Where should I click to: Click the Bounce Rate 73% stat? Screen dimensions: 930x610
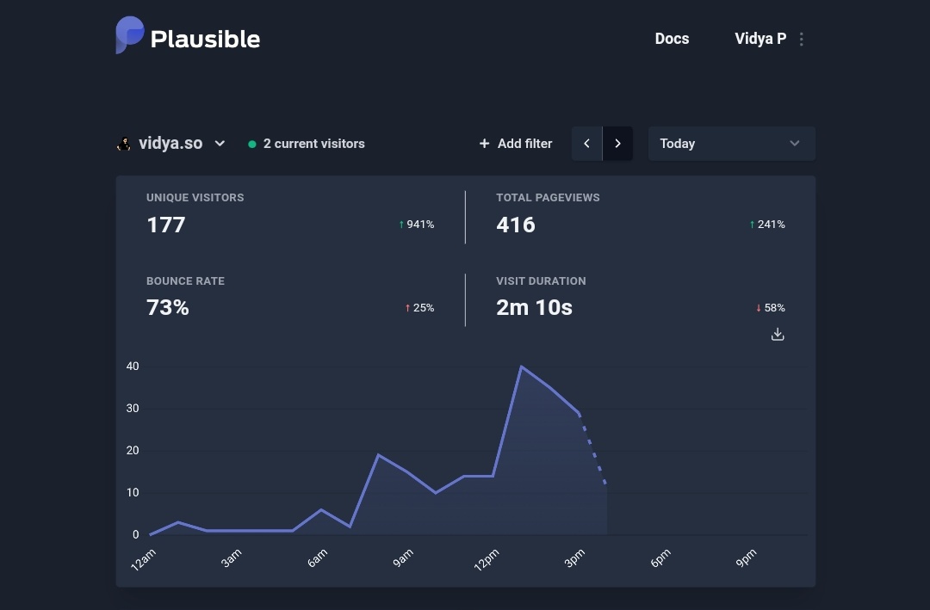pyautogui.click(x=168, y=307)
